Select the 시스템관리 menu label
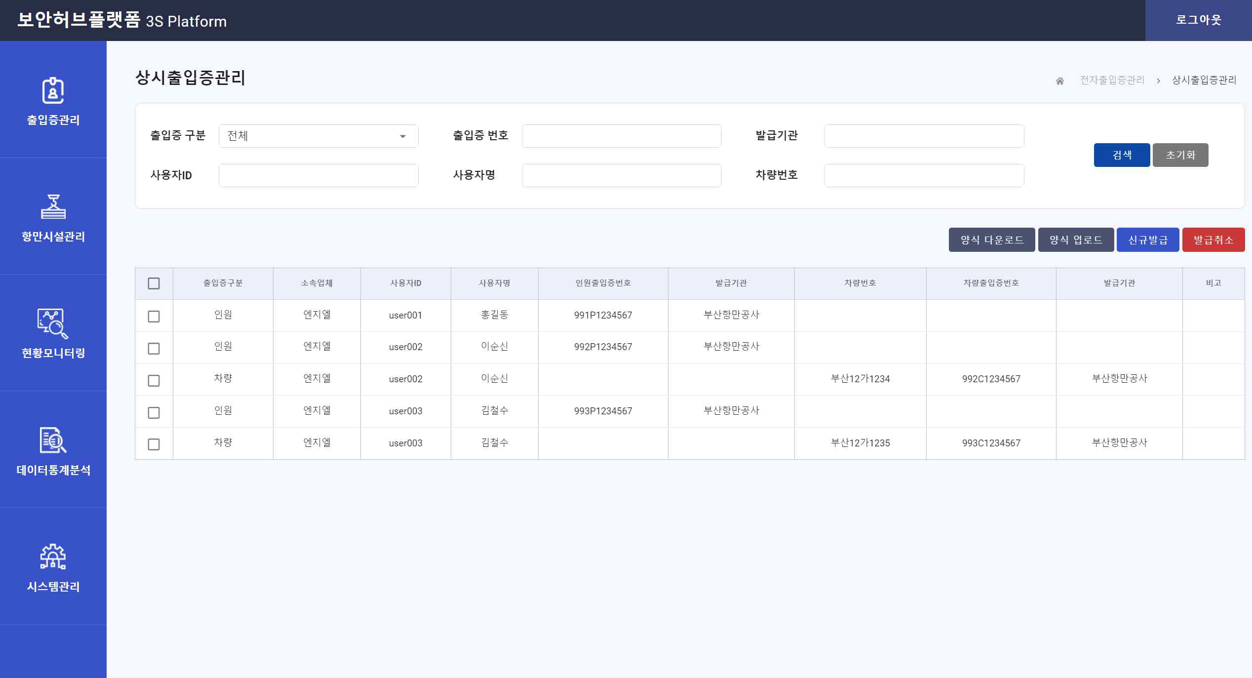 [x=53, y=587]
